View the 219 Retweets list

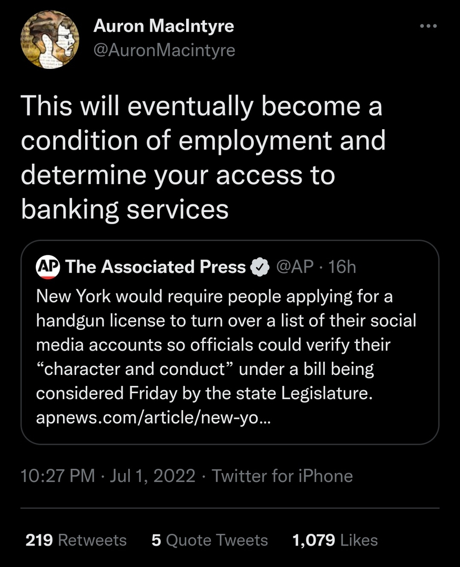pyautogui.click(x=76, y=540)
